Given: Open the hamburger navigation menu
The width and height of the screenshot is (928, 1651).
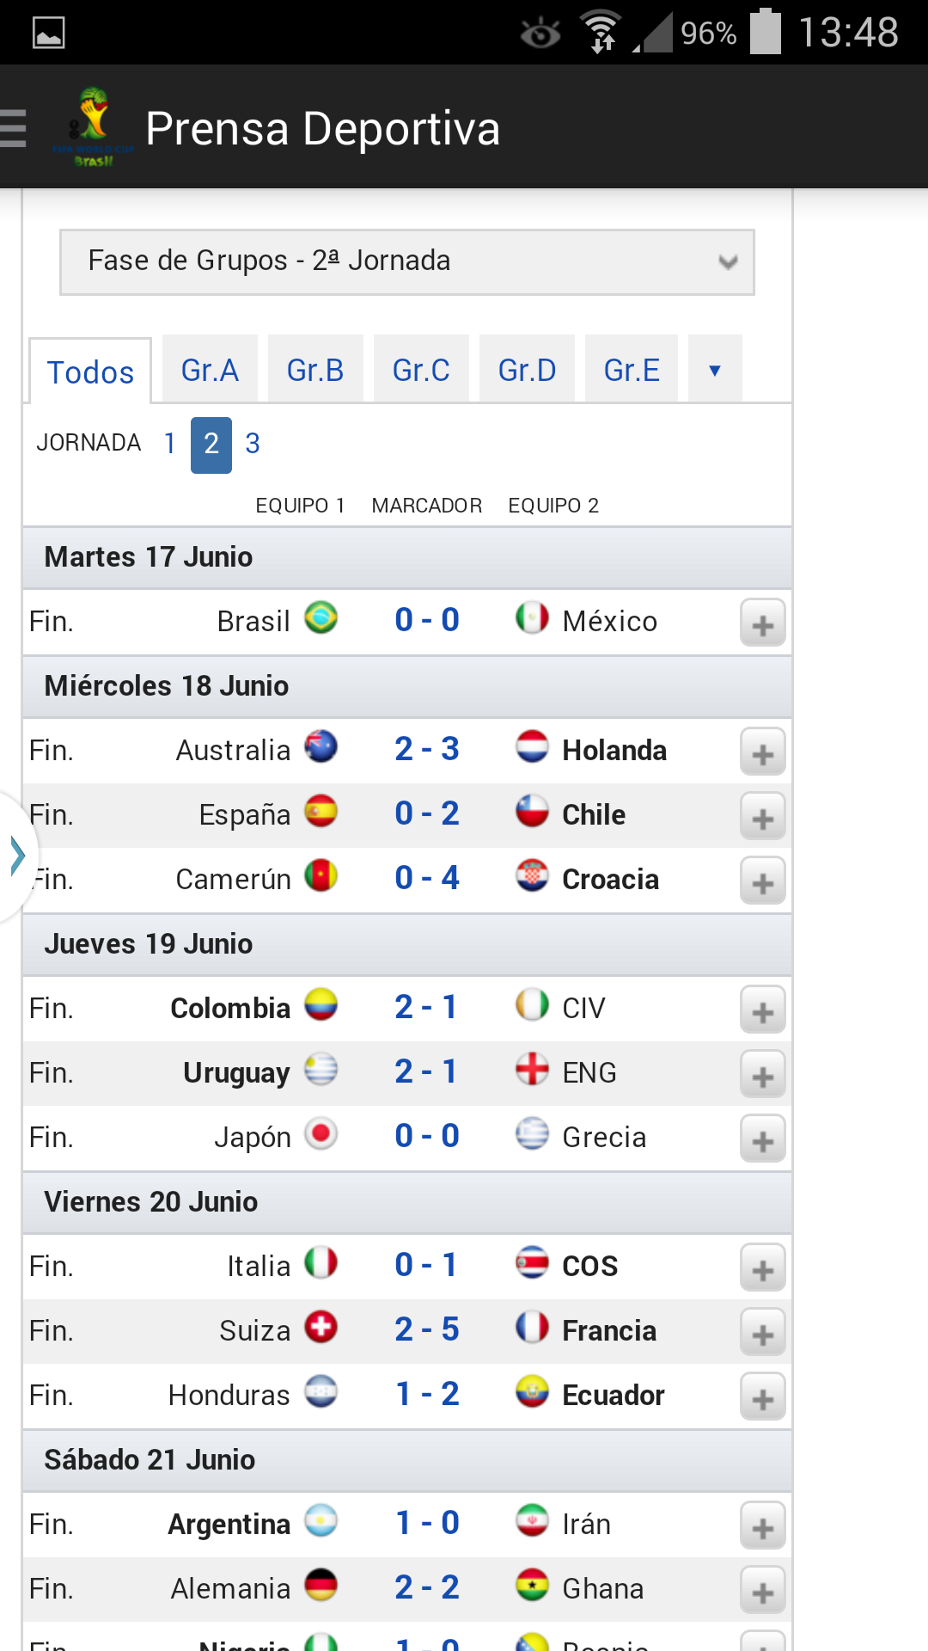Looking at the screenshot, I should [x=13, y=128].
